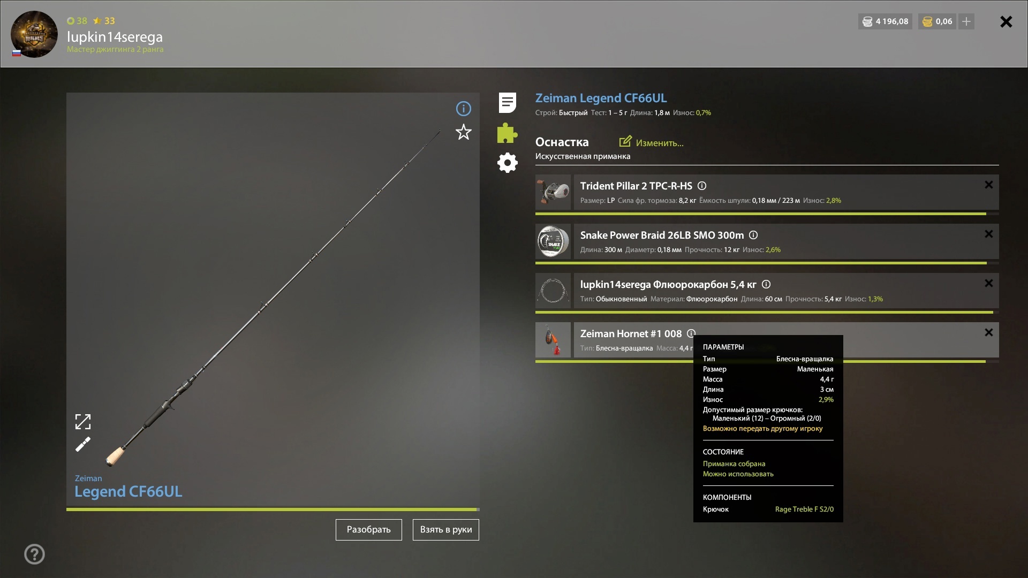Click Возможно передать другому игроку text

tap(762, 429)
